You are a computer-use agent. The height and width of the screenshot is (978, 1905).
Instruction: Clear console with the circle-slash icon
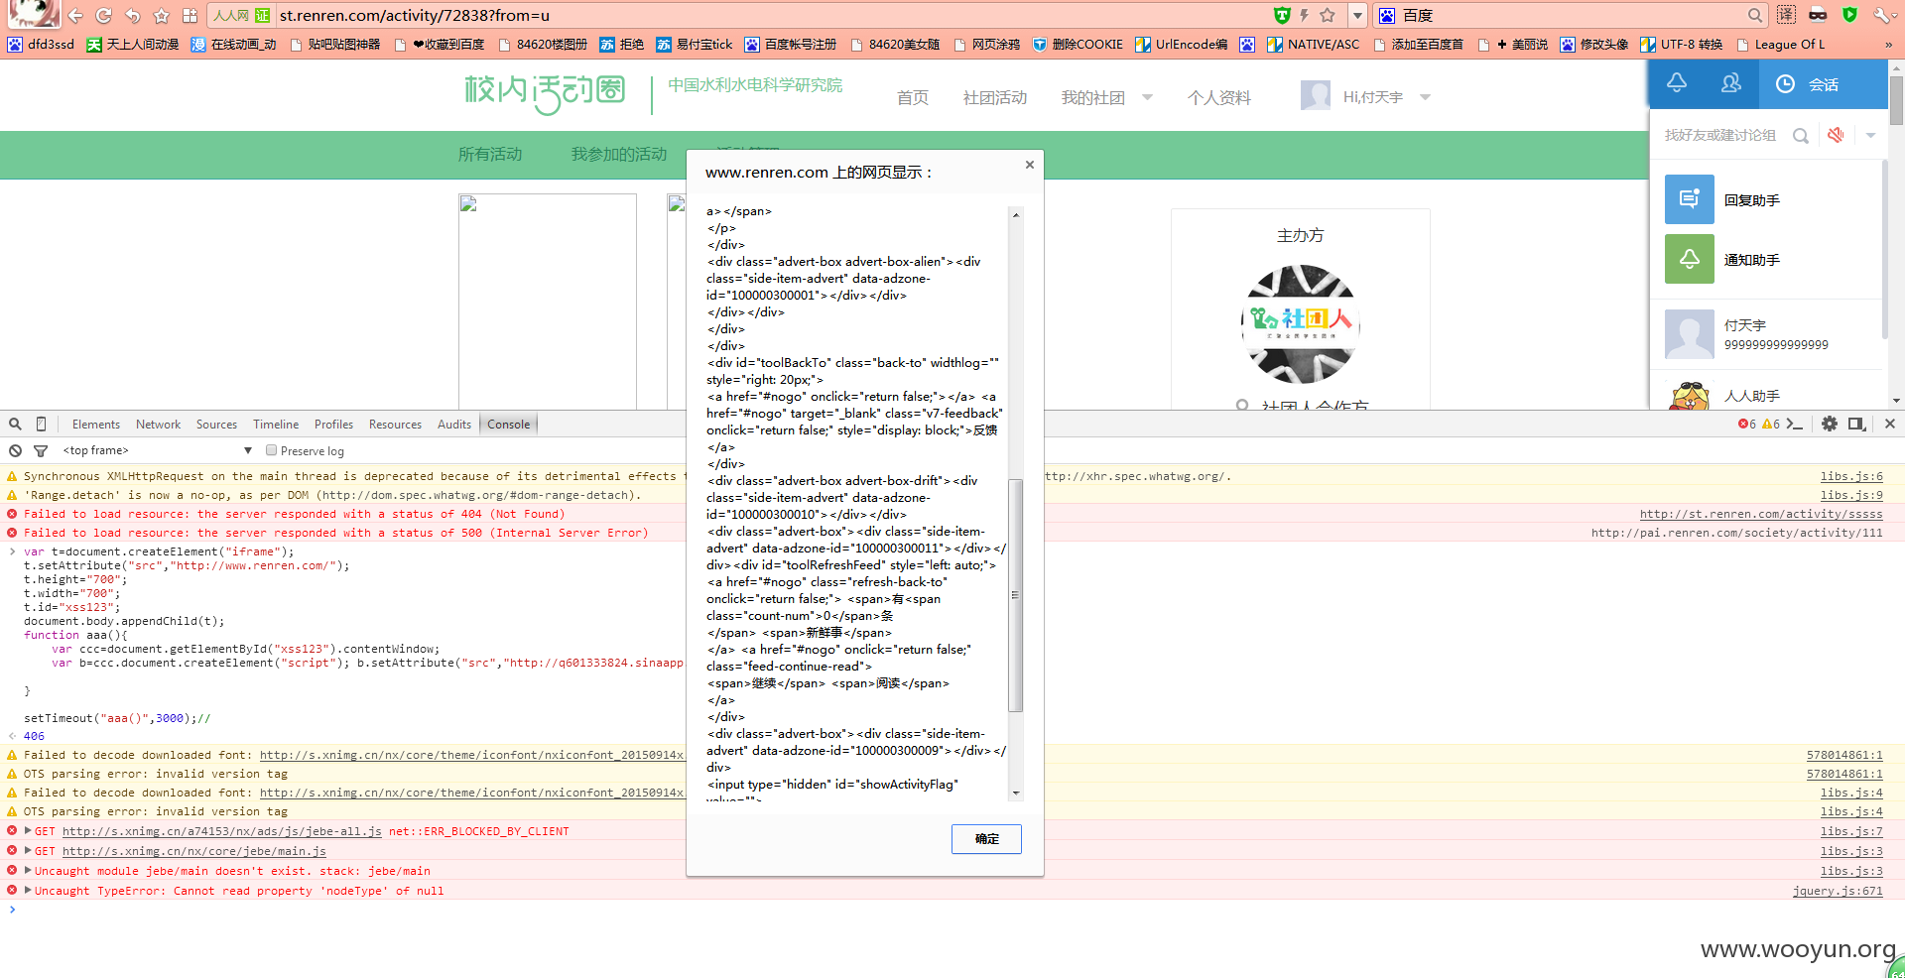point(15,450)
